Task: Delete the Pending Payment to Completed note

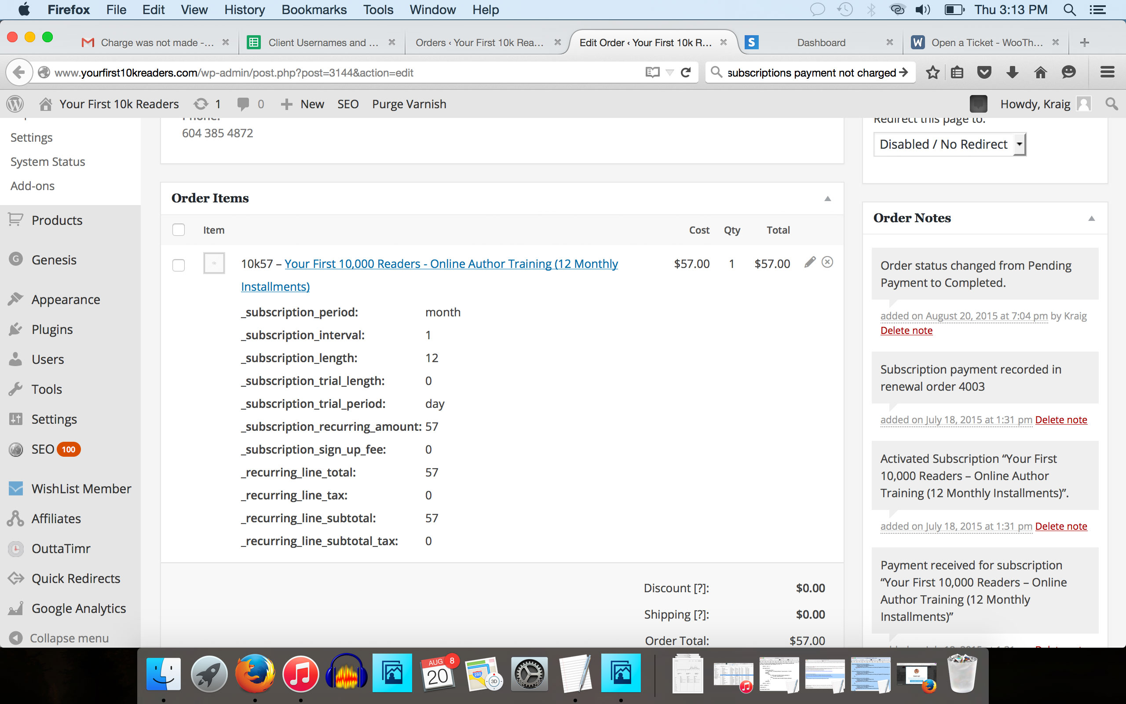Action: point(906,330)
